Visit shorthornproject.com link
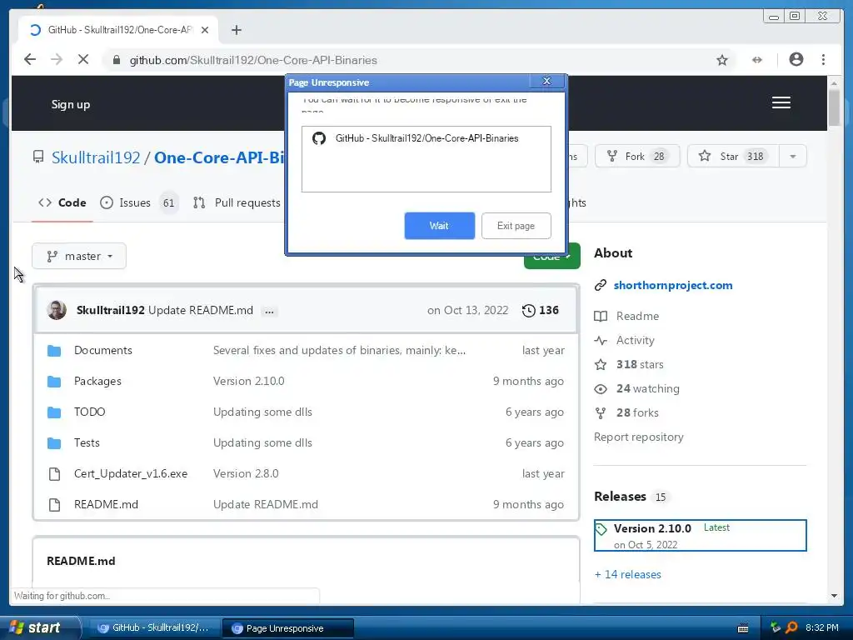 click(673, 285)
